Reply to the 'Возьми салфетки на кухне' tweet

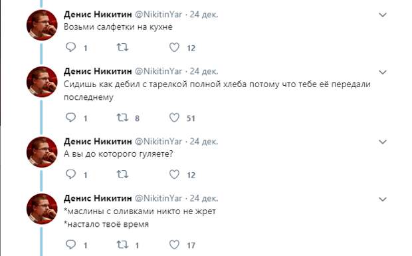pos(70,47)
